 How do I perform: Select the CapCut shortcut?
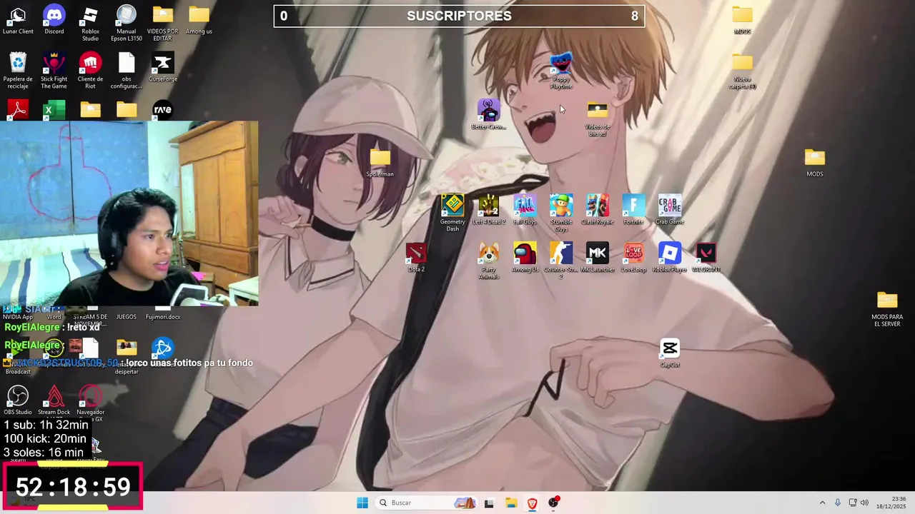670,353
